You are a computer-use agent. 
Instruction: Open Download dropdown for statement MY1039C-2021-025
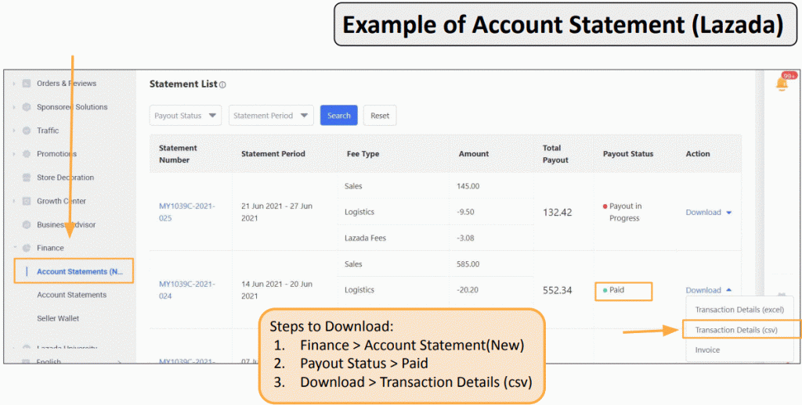pyautogui.click(x=709, y=212)
